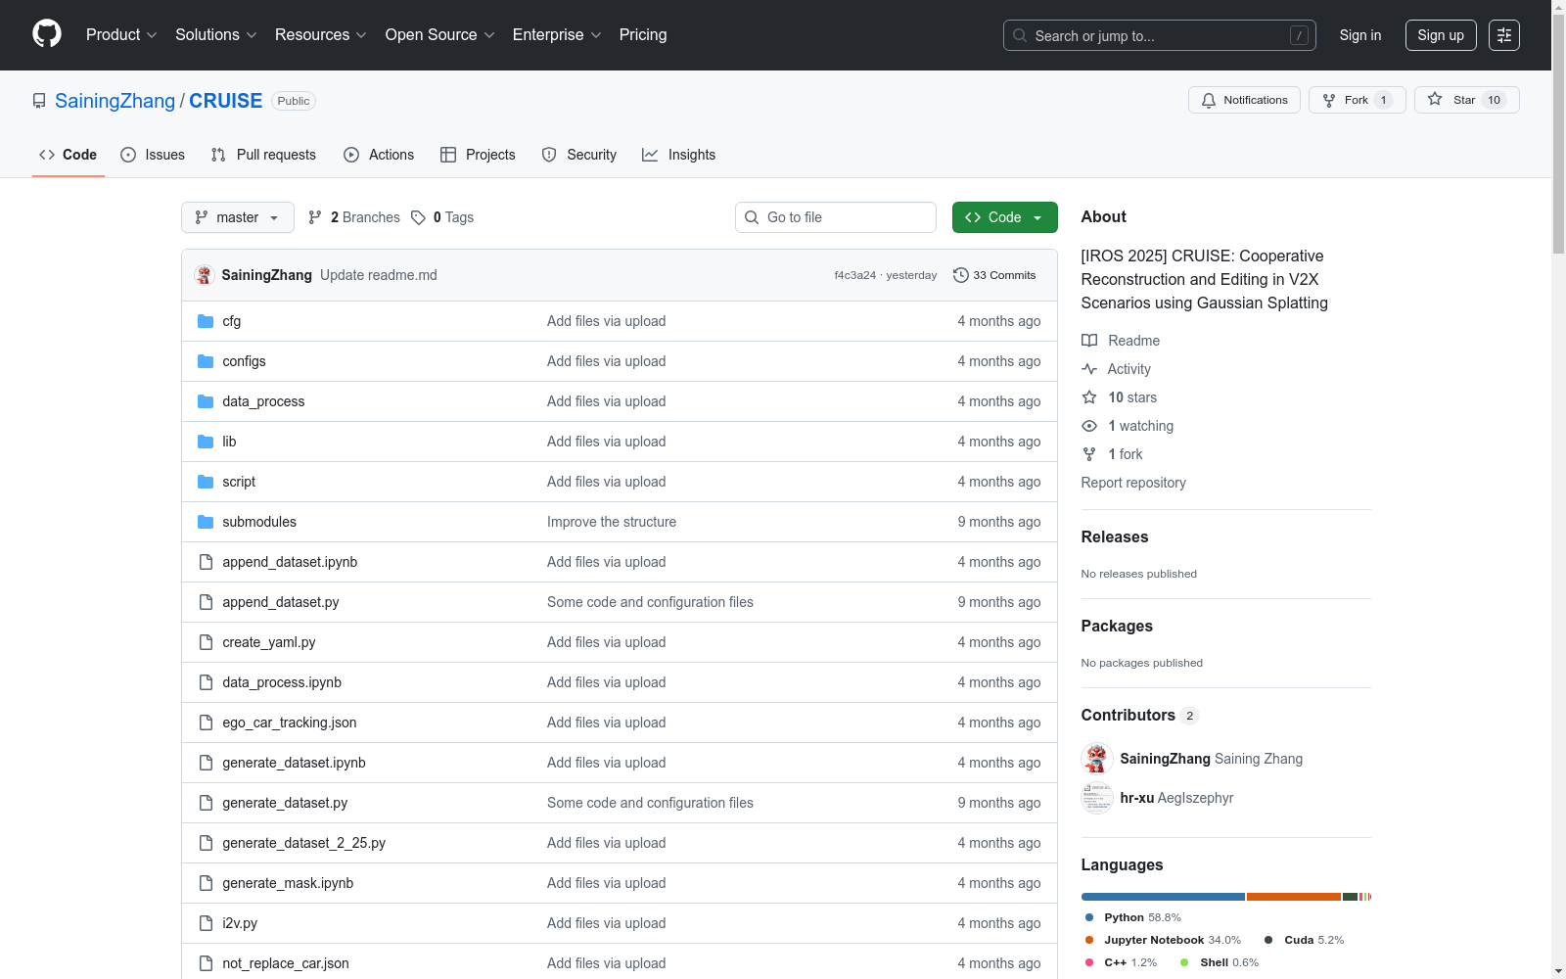
Task: Click the star icon beside 10 stars
Action: click(x=1089, y=397)
